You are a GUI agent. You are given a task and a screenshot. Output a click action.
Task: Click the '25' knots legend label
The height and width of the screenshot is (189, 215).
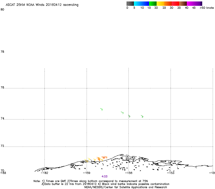(x=164, y=8)
